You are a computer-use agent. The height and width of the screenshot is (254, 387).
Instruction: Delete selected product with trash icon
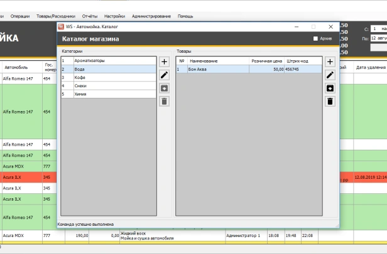(x=330, y=101)
